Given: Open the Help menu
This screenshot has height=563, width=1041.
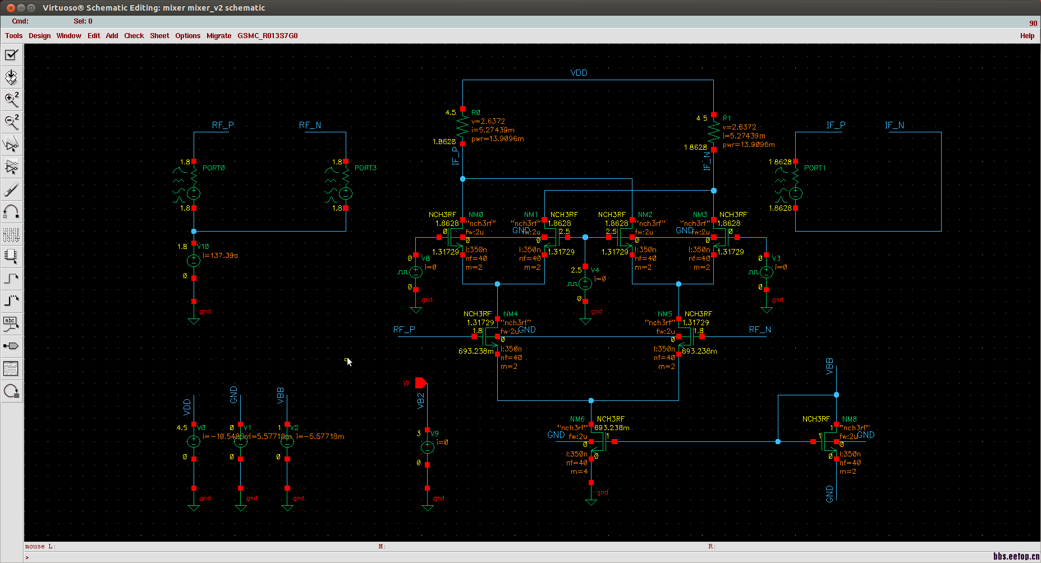Looking at the screenshot, I should click(x=1027, y=36).
